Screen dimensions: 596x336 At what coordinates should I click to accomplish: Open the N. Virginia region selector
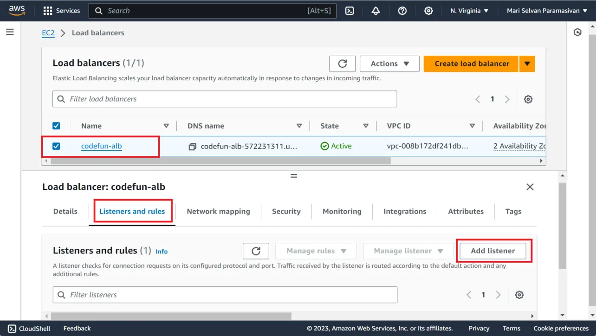pos(469,11)
